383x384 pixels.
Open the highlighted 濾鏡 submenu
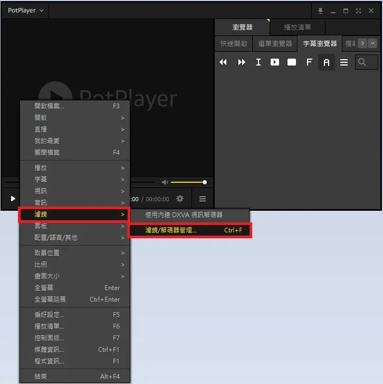tap(74, 214)
